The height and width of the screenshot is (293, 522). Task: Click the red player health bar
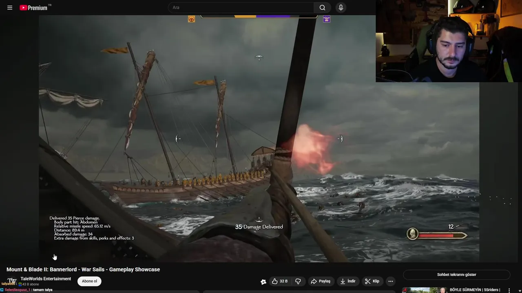(442, 235)
